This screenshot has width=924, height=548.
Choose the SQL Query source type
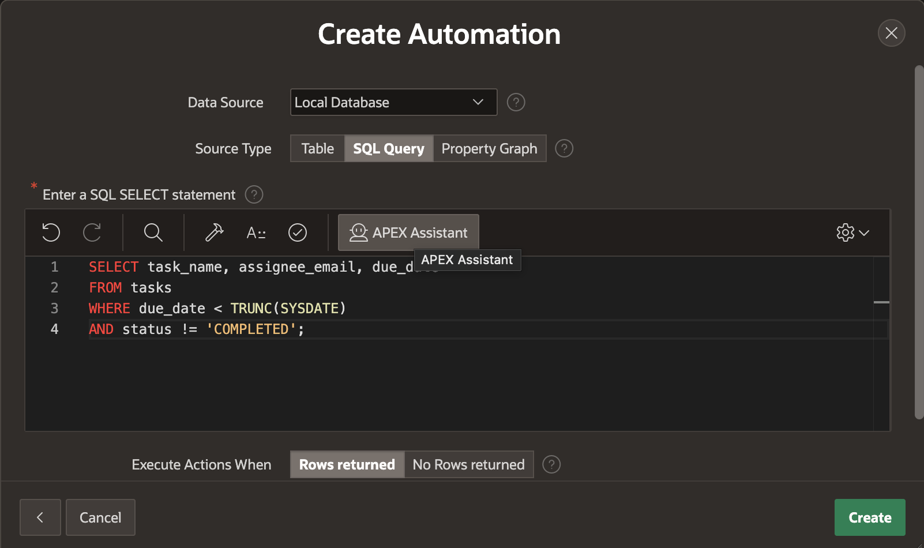pyautogui.click(x=389, y=148)
